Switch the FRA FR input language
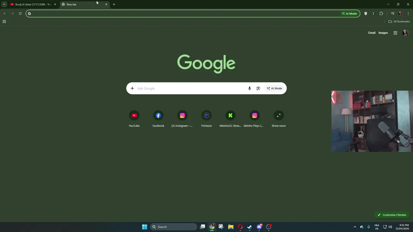The width and height of the screenshot is (413, 232). (x=377, y=227)
